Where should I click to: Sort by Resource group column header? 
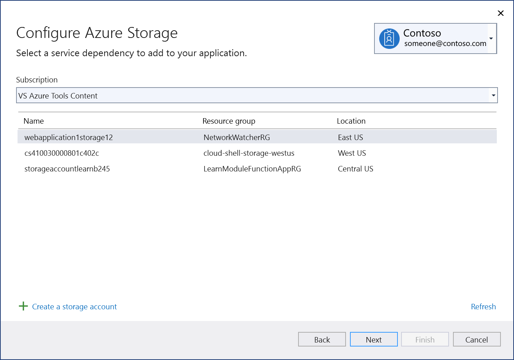[x=229, y=121]
